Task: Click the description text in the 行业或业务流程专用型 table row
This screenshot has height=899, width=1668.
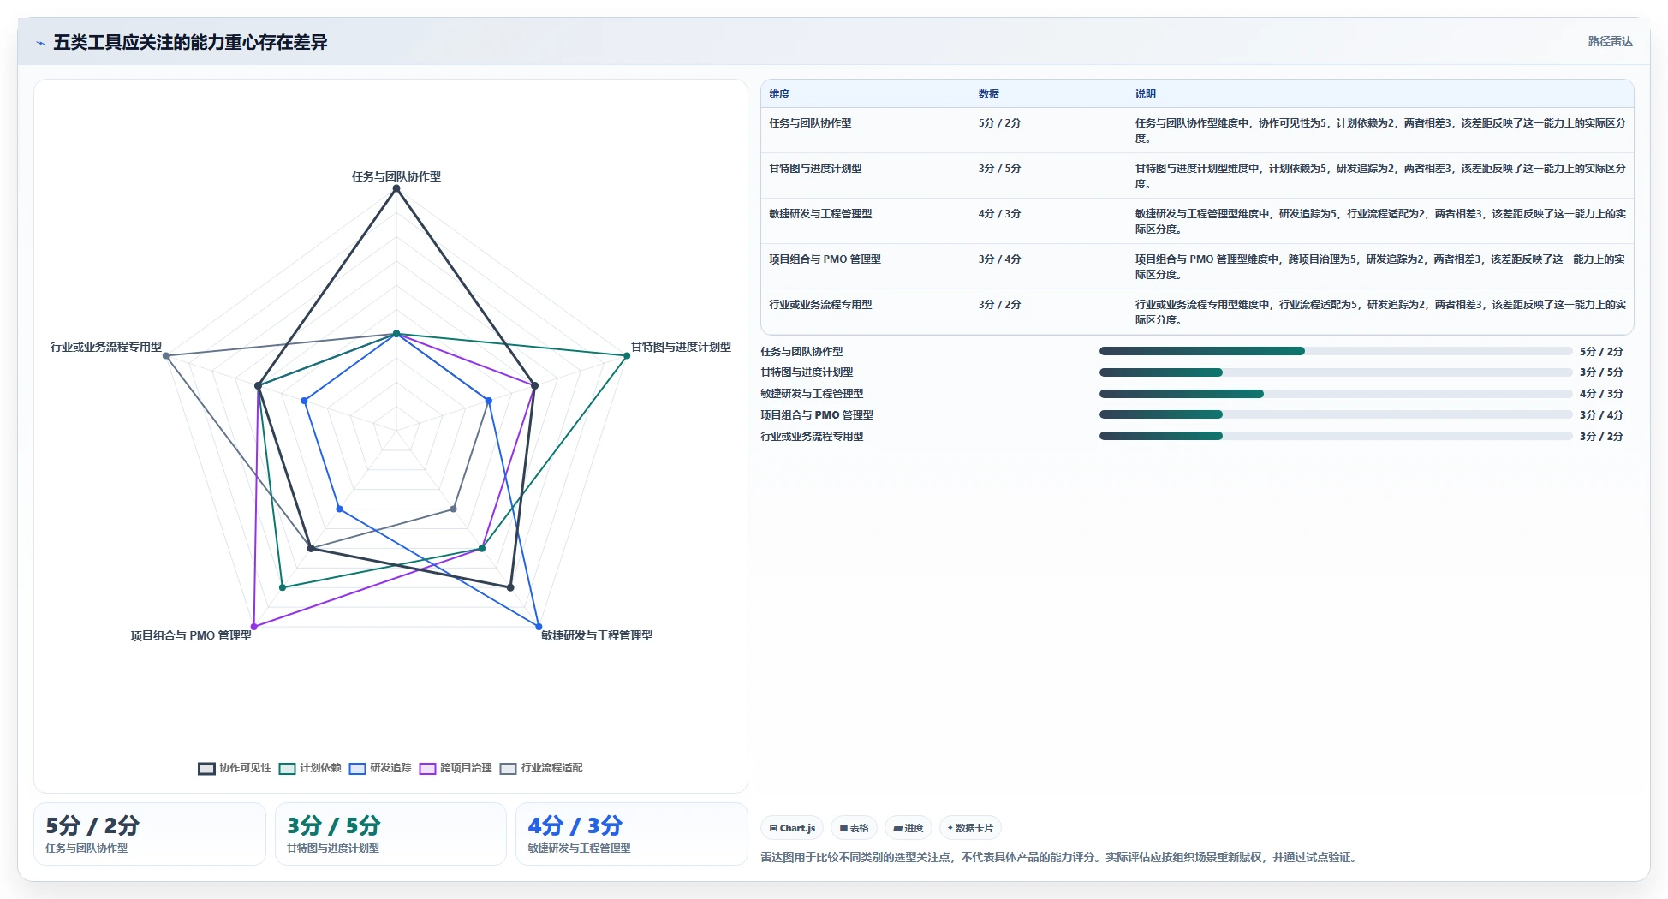Action: (1380, 313)
